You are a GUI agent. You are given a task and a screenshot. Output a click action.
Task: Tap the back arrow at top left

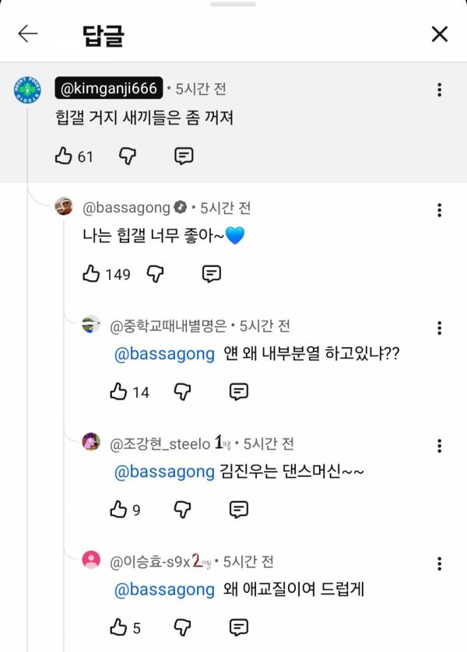click(26, 34)
